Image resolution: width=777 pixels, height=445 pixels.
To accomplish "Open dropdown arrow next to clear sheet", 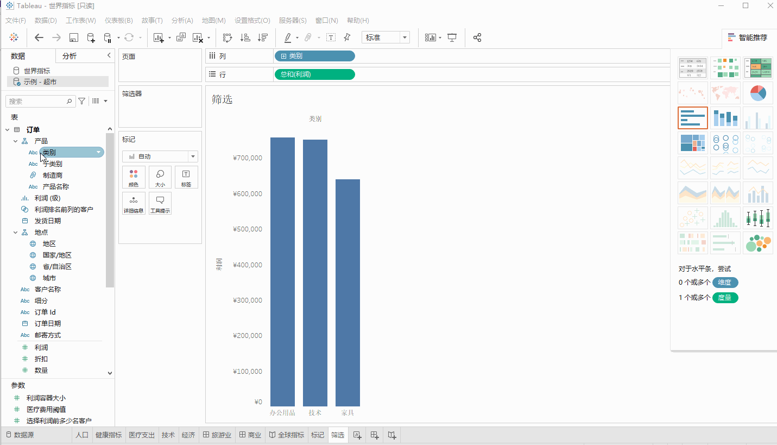I will 209,38.
